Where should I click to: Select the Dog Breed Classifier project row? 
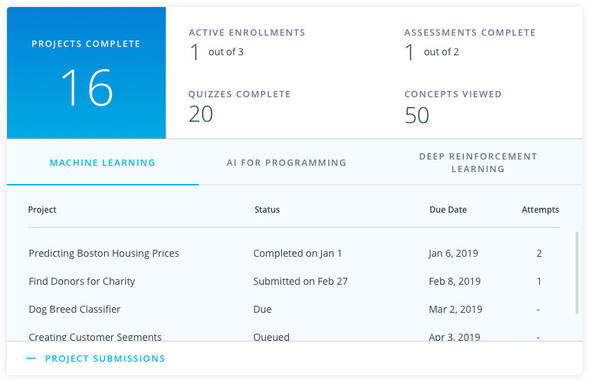click(294, 309)
